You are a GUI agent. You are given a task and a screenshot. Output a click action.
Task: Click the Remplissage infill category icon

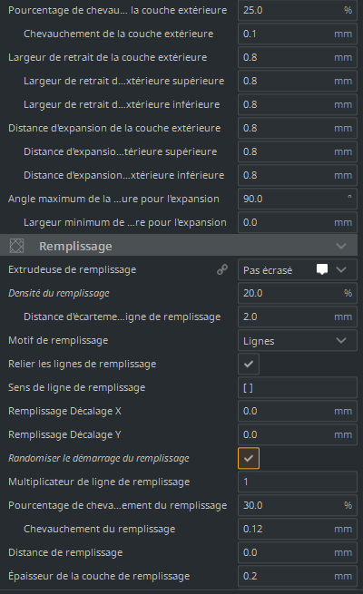click(x=16, y=246)
